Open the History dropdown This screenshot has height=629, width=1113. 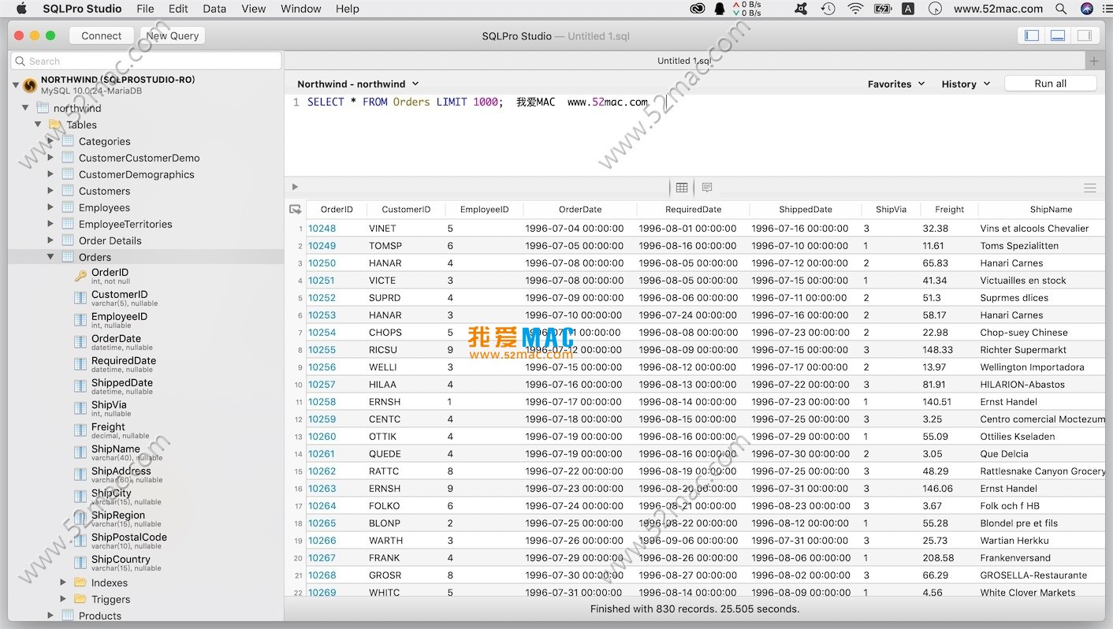point(965,84)
